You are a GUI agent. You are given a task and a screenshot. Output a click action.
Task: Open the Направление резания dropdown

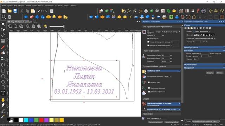(x=167, y=76)
